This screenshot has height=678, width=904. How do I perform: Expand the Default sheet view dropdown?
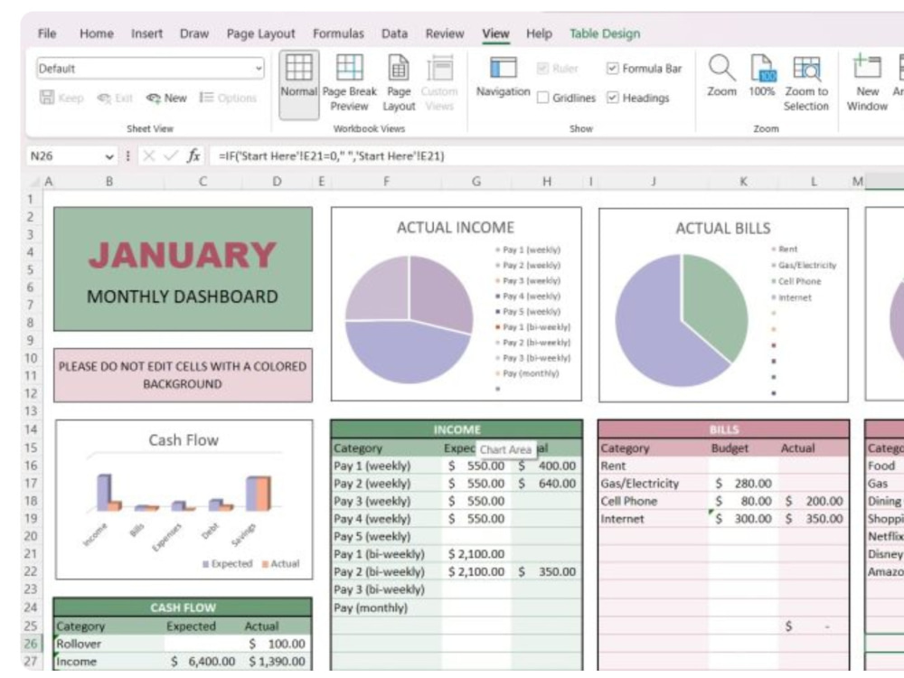259,69
